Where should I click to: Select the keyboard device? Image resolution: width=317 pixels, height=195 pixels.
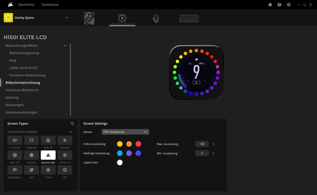pos(189,18)
